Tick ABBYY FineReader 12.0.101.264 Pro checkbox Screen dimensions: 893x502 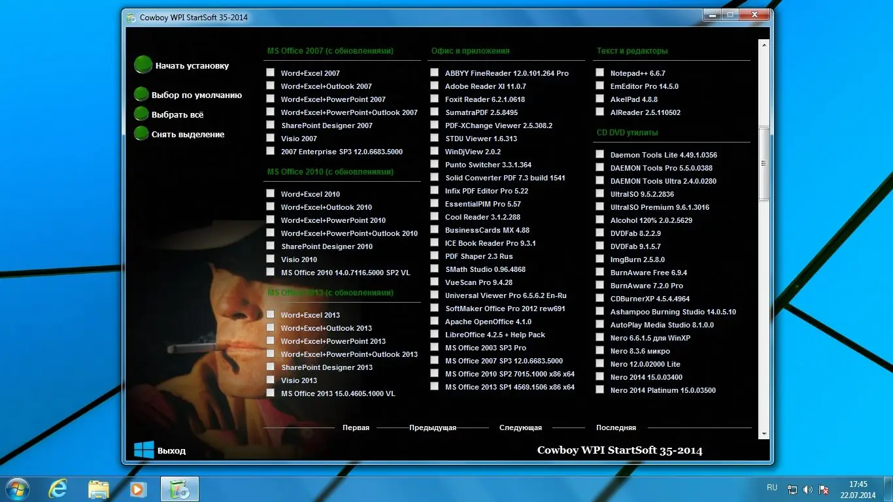pos(435,73)
